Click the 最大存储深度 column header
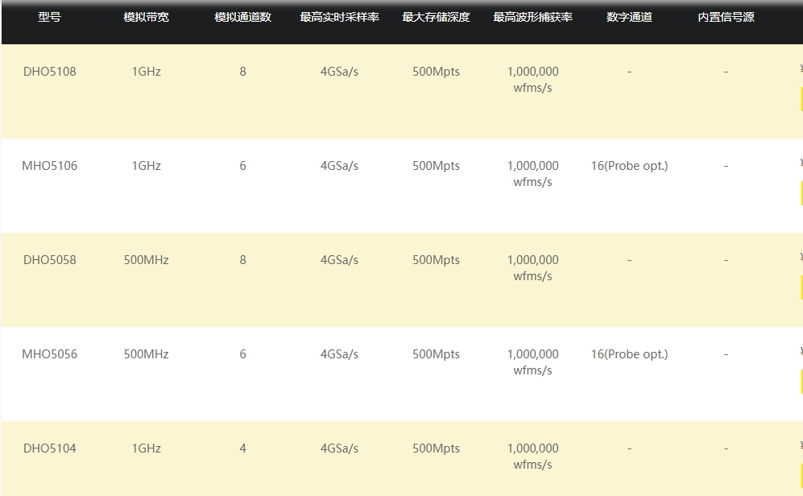This screenshot has height=496, width=803. coord(436,17)
